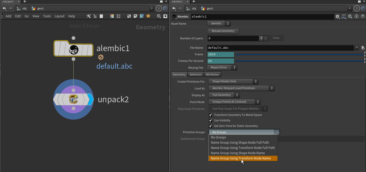
Task: Choose Name Group Using Shape Node Name
Action: point(243,153)
